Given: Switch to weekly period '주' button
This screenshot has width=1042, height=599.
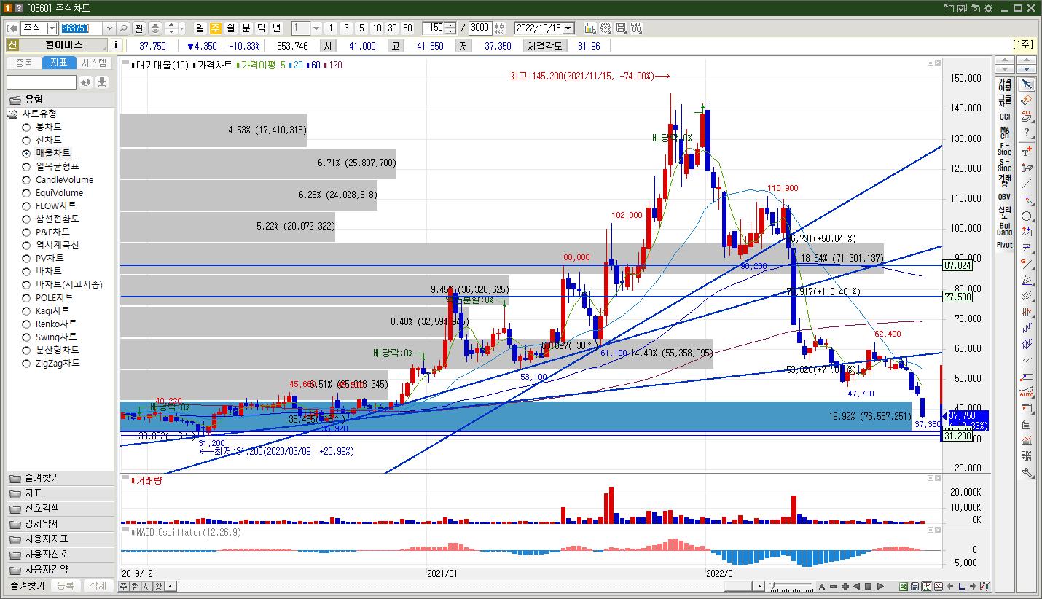Looking at the screenshot, I should [x=216, y=28].
